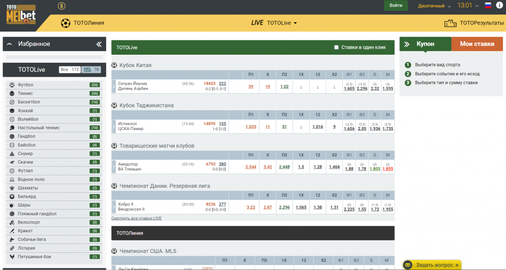This screenshot has width=506, height=270.
Task: Select the Шахматы chess icon in sidebar
Action: pos(12,188)
